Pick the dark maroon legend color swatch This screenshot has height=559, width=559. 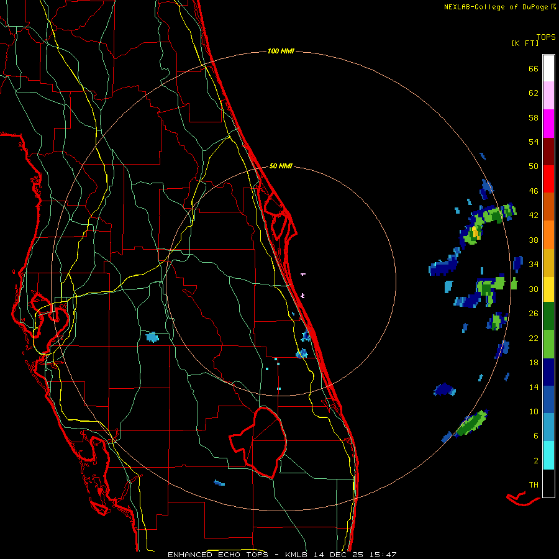point(548,151)
